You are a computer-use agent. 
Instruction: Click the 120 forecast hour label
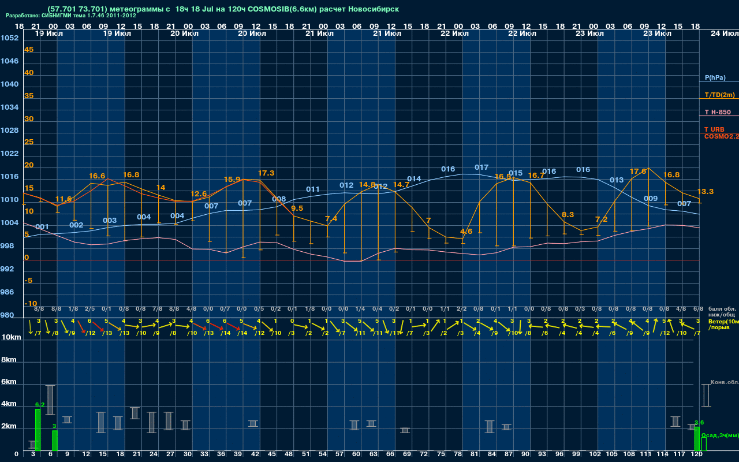click(x=697, y=454)
